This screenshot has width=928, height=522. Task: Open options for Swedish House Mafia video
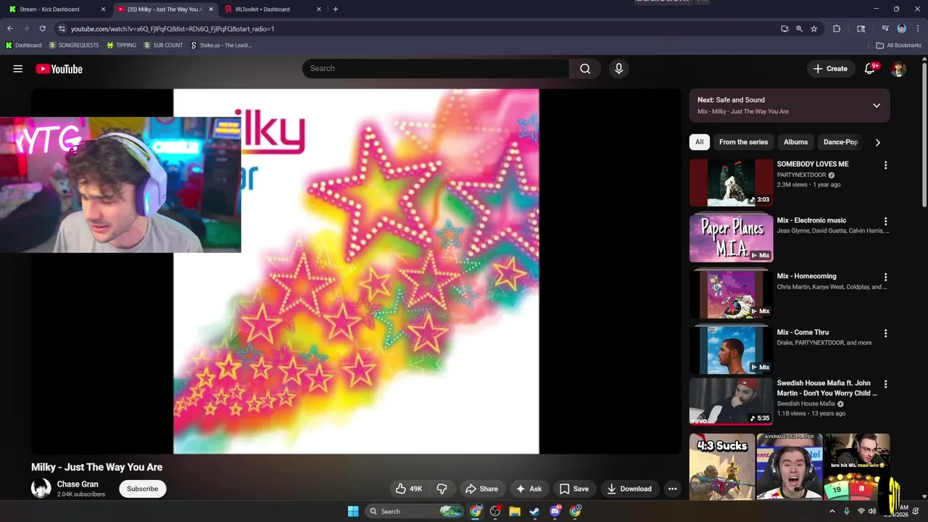click(885, 384)
